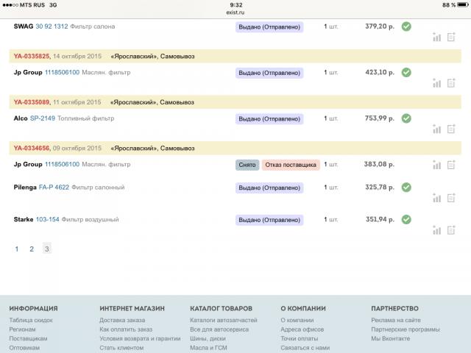The width and height of the screenshot is (471, 353).
Task: Open chart icon for 383,08 р. row
Action: pyautogui.click(x=436, y=165)
